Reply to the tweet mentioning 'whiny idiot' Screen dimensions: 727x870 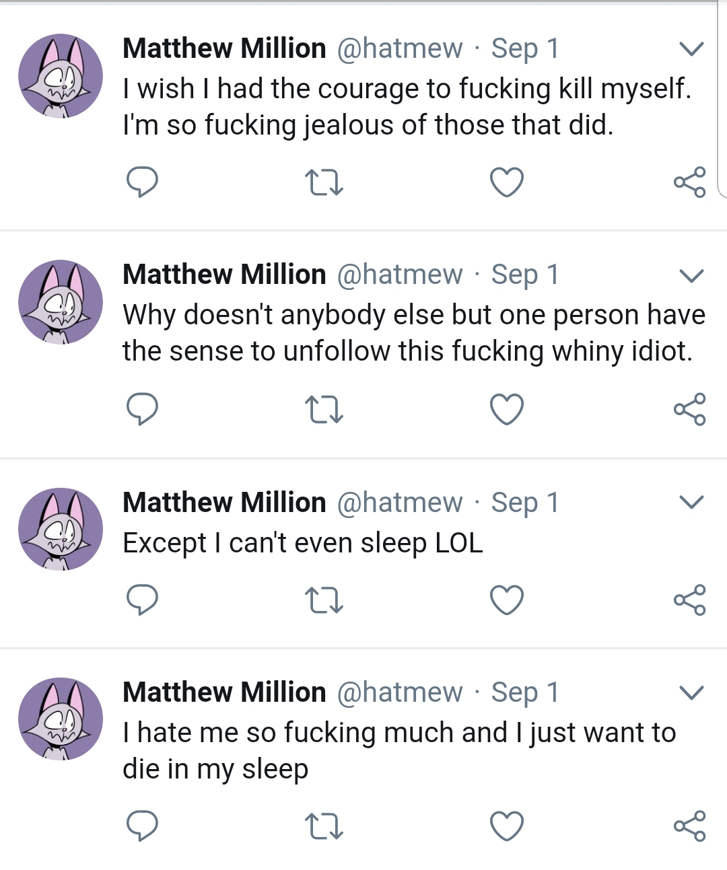click(142, 409)
